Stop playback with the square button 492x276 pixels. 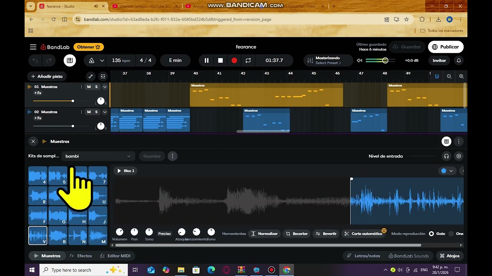tap(220, 60)
